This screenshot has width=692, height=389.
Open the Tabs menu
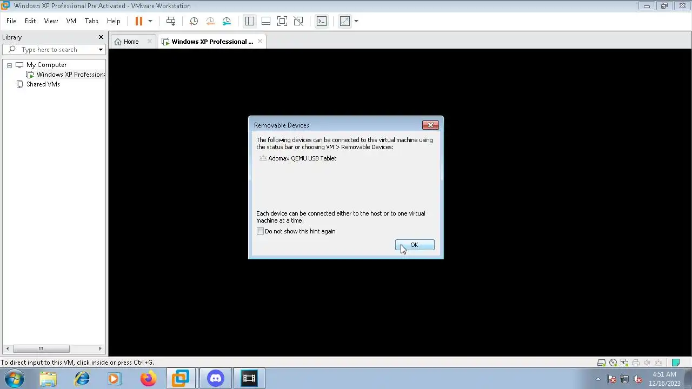point(91,21)
